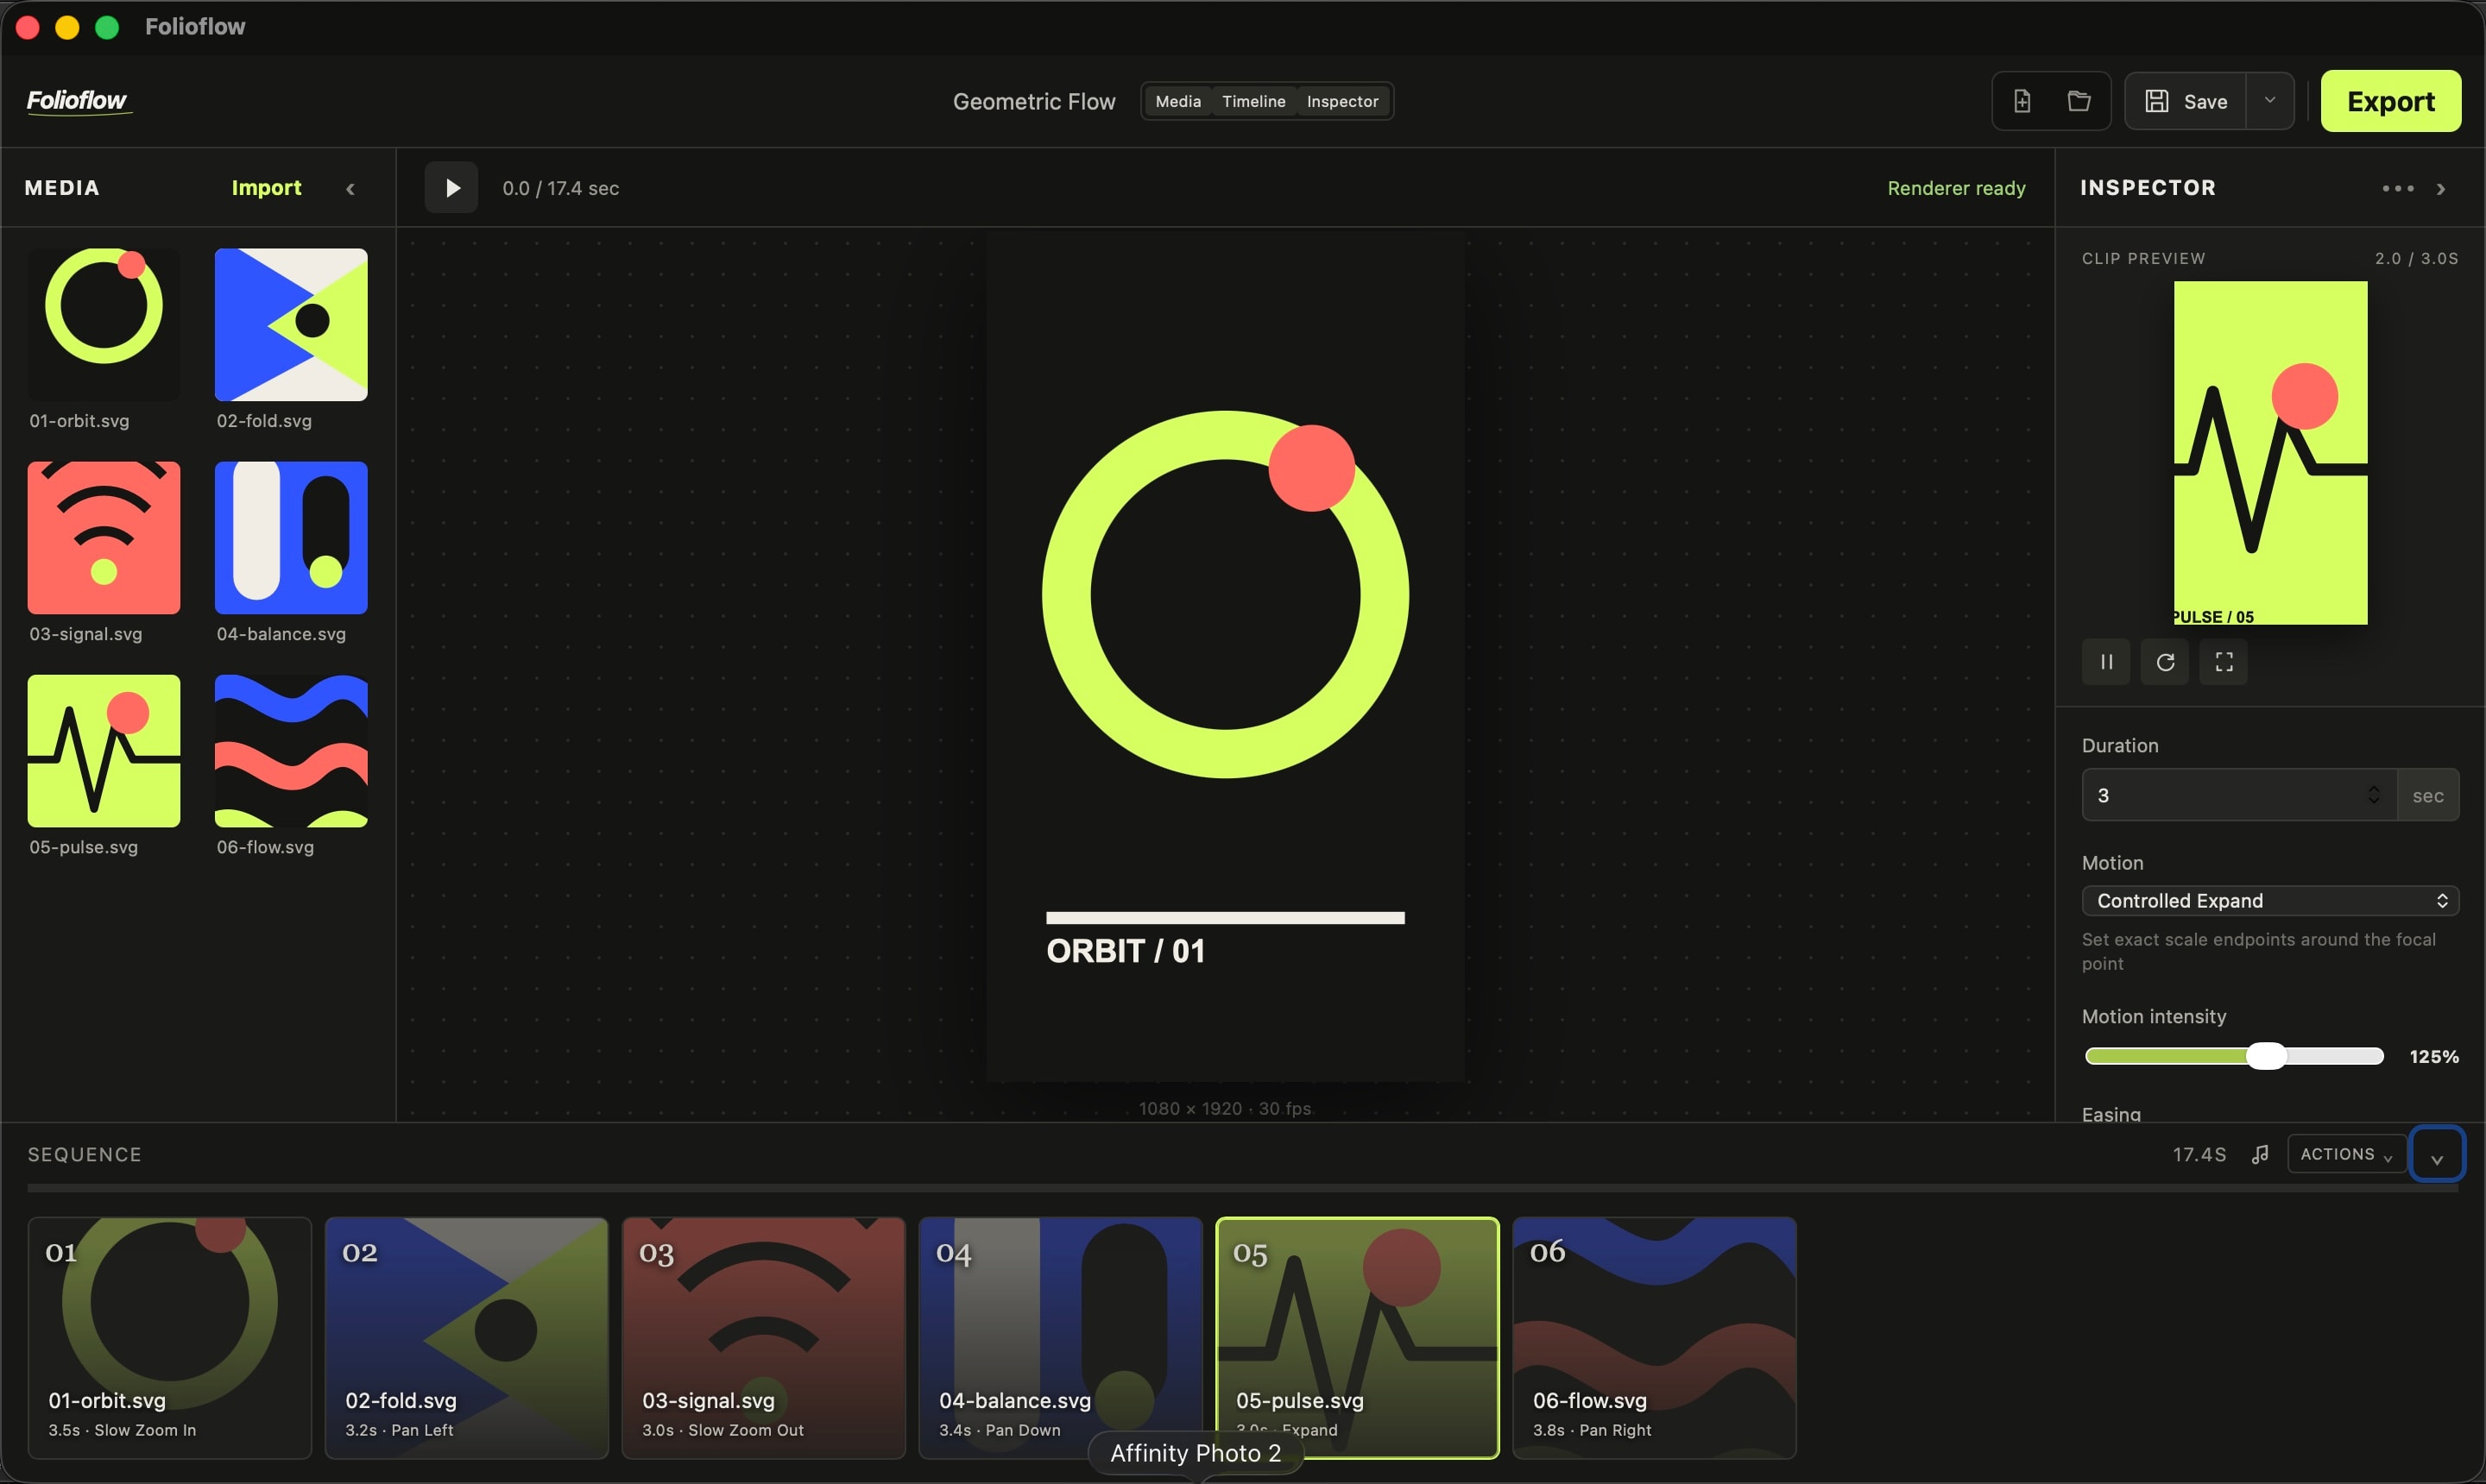Click the 125% motion intensity value
The height and width of the screenshot is (1484, 2486).
coord(2433,1057)
